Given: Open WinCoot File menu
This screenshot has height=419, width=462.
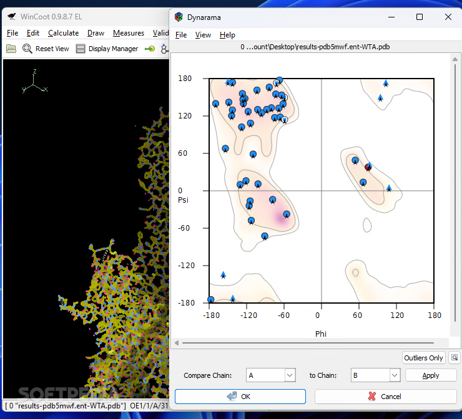Looking at the screenshot, I should click(x=12, y=33).
